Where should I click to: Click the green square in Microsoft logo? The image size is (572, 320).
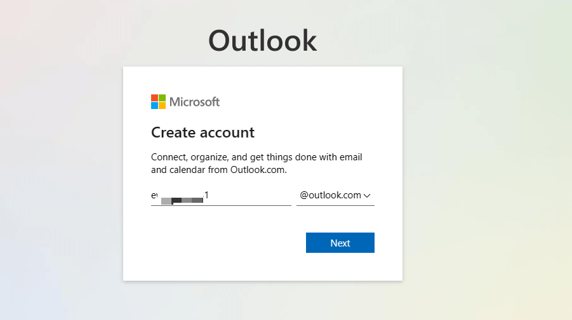162,98
